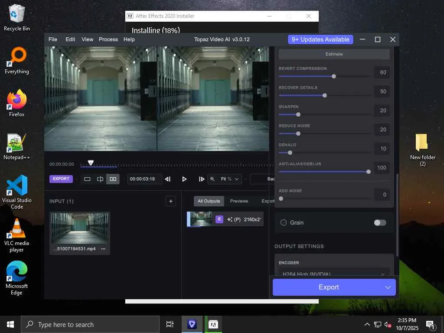Adjust the Add Noise slider handle
This screenshot has height=333, width=444.
[281, 199]
